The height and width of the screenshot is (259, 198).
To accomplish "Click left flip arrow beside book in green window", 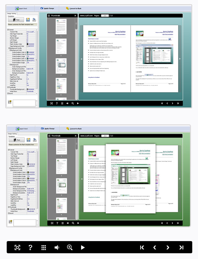I will (x=82, y=179).
